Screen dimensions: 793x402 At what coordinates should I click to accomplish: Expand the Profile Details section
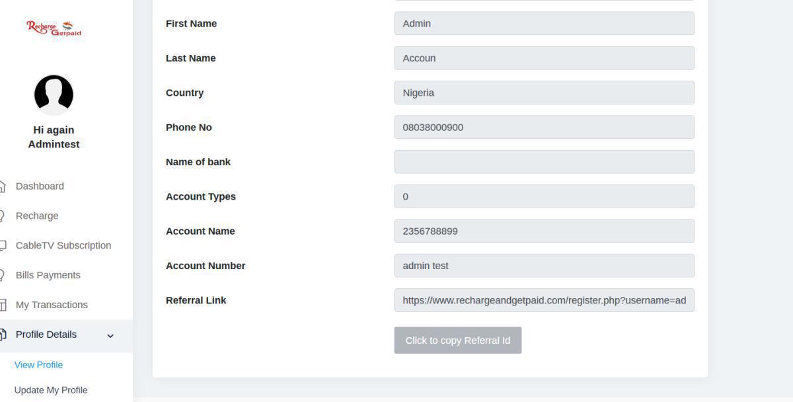(46, 335)
